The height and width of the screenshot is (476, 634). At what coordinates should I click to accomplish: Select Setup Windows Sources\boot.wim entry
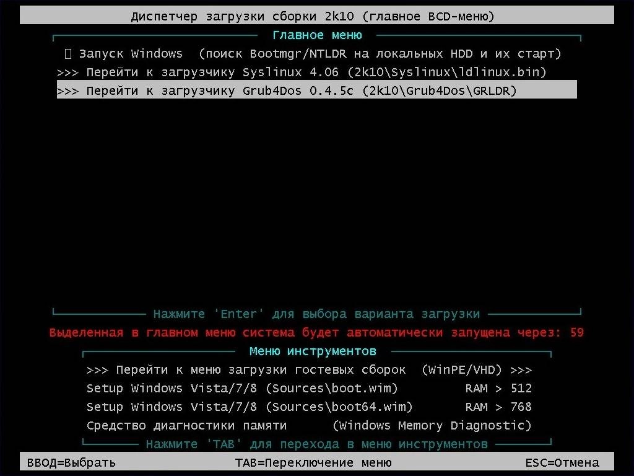309,389
